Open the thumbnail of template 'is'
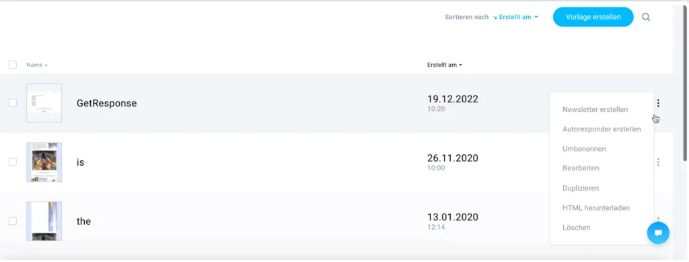The height and width of the screenshot is (262, 689). [44, 162]
